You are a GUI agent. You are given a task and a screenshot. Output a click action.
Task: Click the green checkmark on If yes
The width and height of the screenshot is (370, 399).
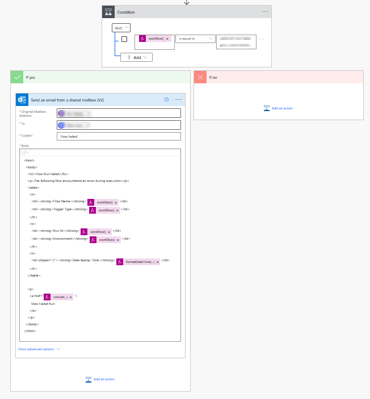click(x=18, y=77)
